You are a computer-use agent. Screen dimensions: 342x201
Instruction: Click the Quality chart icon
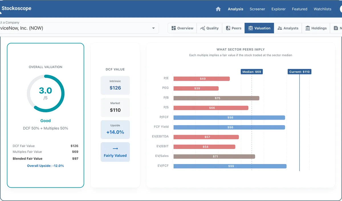(x=203, y=28)
